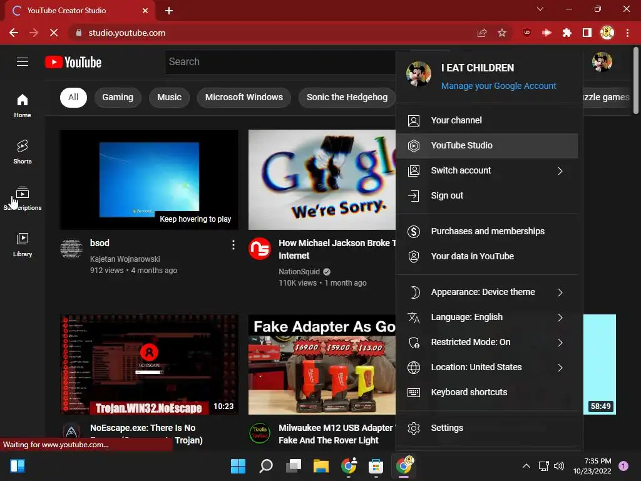
Task: Click the YouTube Studio hexagon icon
Action: tap(414, 145)
